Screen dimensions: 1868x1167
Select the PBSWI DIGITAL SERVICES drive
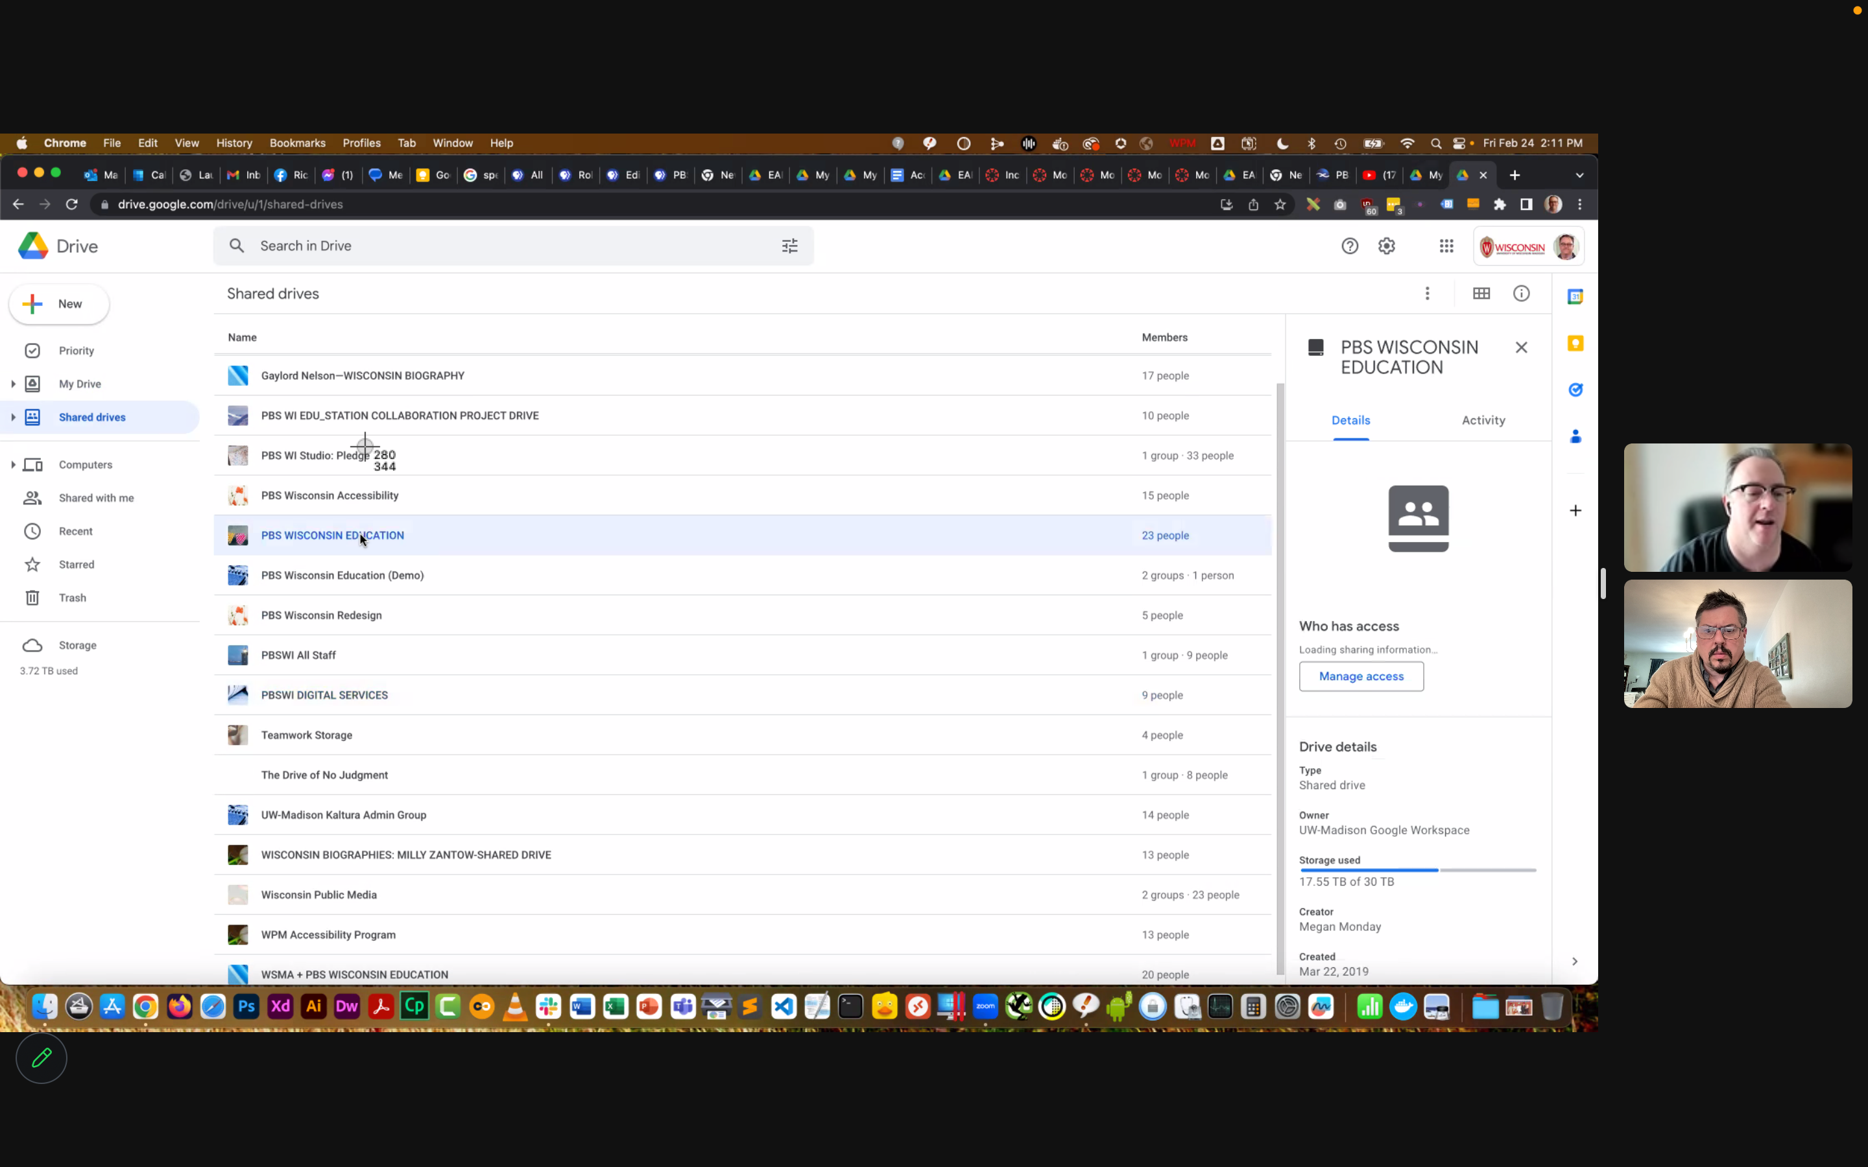click(x=743, y=694)
